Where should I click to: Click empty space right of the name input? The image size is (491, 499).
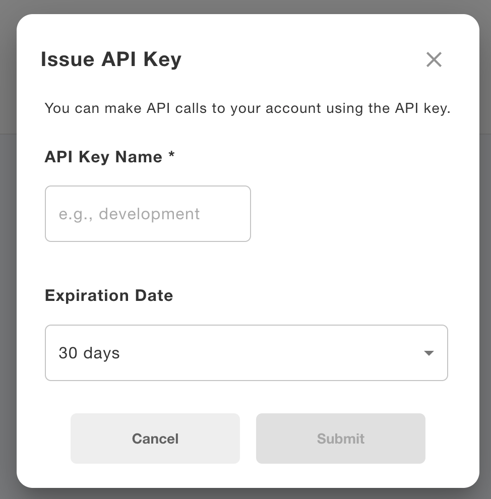coord(353,214)
